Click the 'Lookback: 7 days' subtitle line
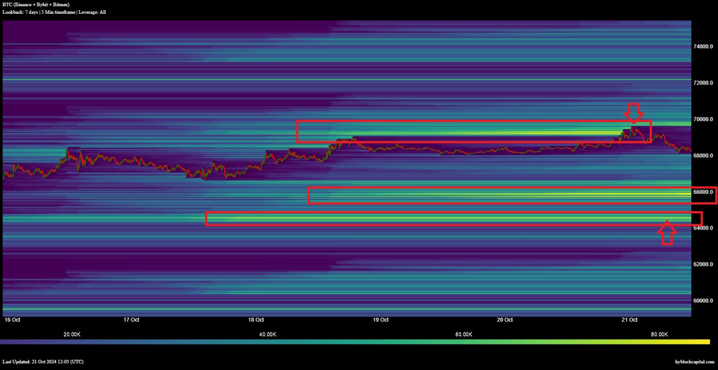 point(54,12)
